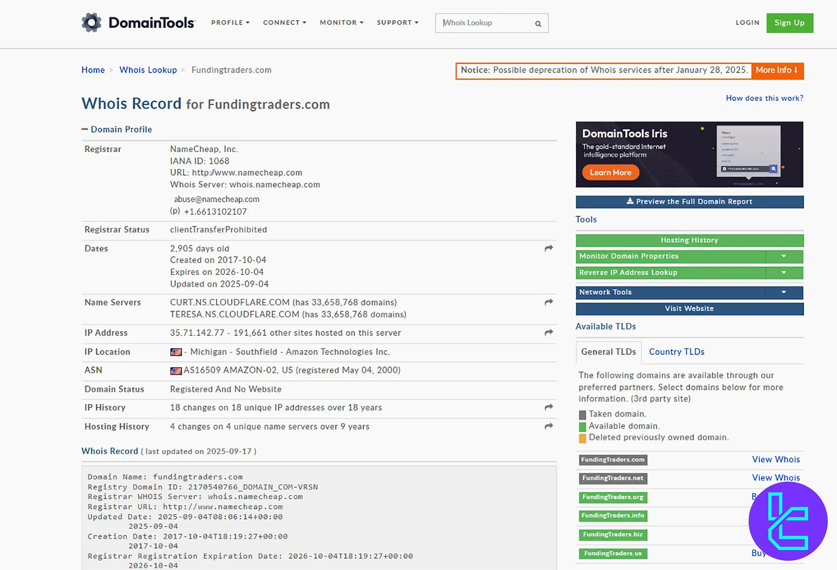This screenshot has width=837, height=570.
Task: Click the DomainTools gear logo
Action: click(x=92, y=22)
